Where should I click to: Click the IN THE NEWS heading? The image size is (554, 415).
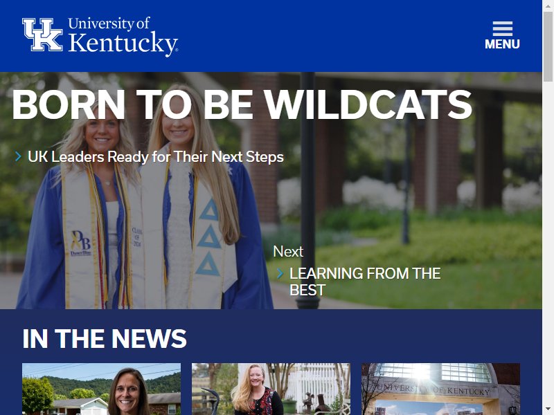pyautogui.click(x=105, y=339)
